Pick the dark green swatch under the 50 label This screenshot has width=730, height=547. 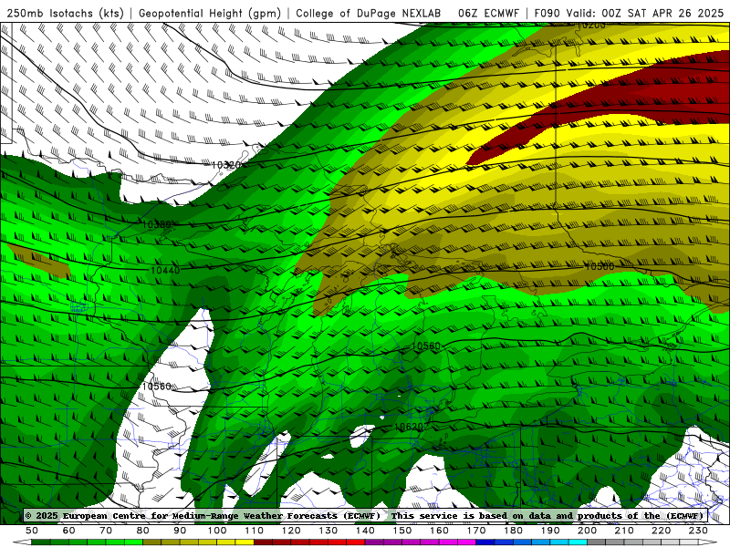41,542
